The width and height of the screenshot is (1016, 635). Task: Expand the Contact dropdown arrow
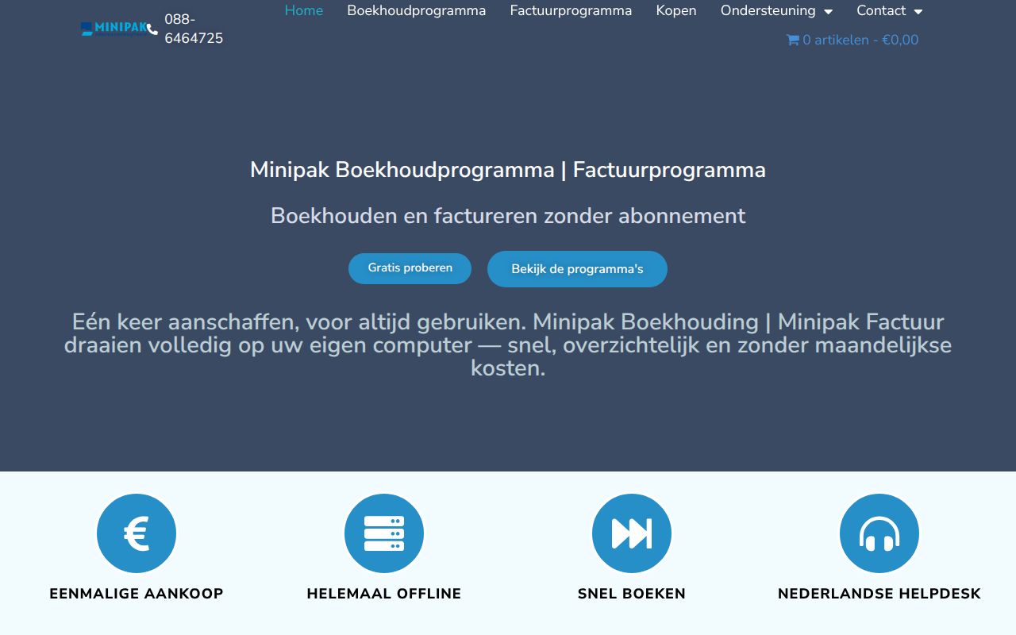tap(918, 11)
